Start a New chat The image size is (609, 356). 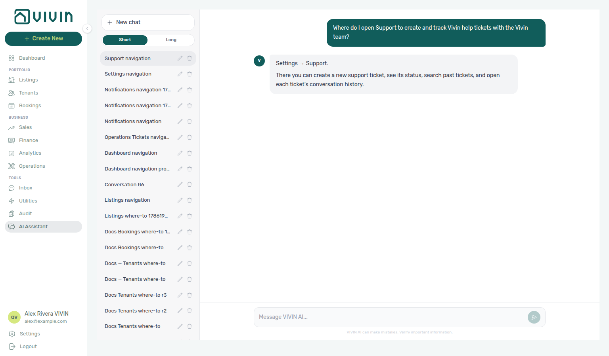pos(148,23)
